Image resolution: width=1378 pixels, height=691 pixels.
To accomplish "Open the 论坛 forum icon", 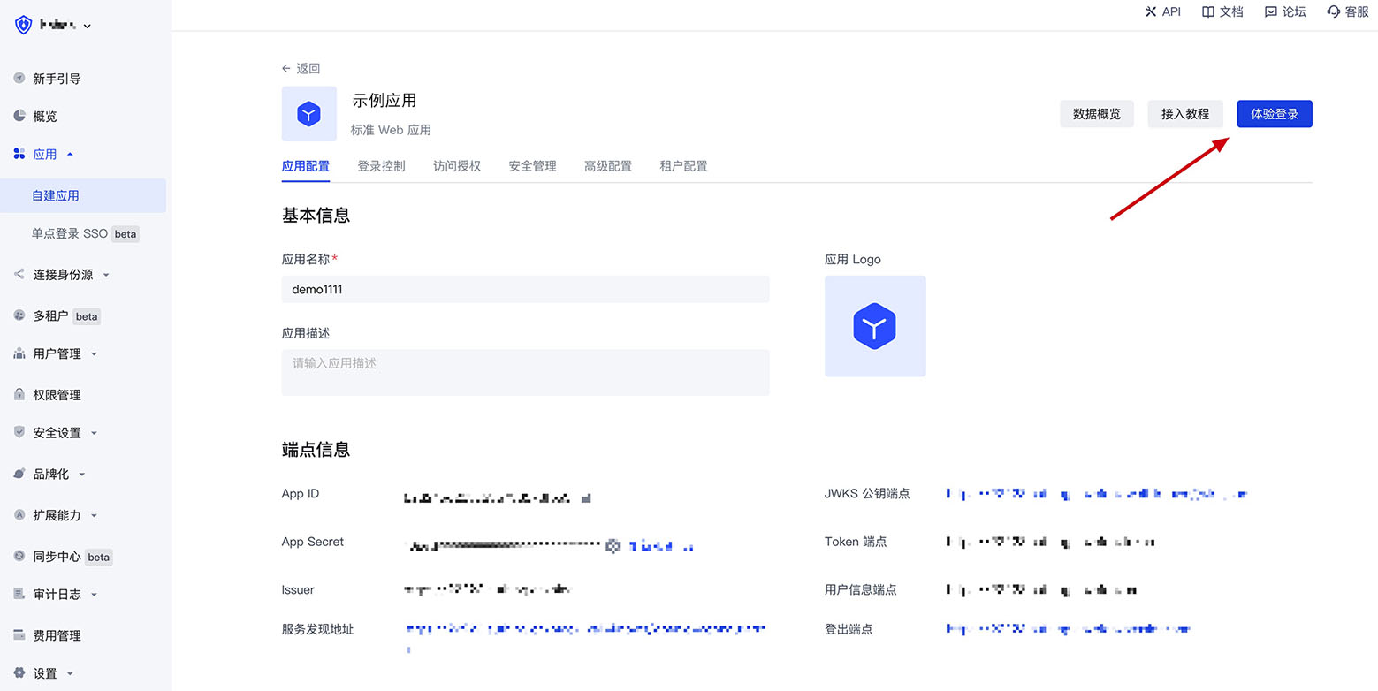I will (1271, 11).
